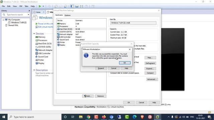Click the Remove hardware button
The width and height of the screenshot is (214, 120).
tap(100, 96)
